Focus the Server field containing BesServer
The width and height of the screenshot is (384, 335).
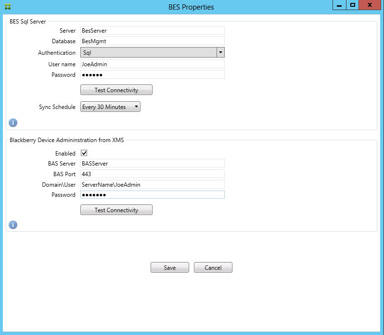click(152, 31)
